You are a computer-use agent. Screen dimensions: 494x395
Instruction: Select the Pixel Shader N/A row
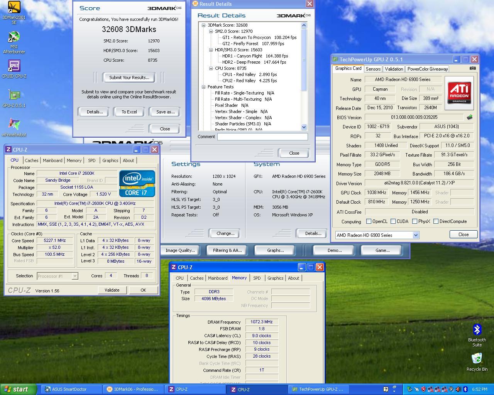[x=232, y=105]
